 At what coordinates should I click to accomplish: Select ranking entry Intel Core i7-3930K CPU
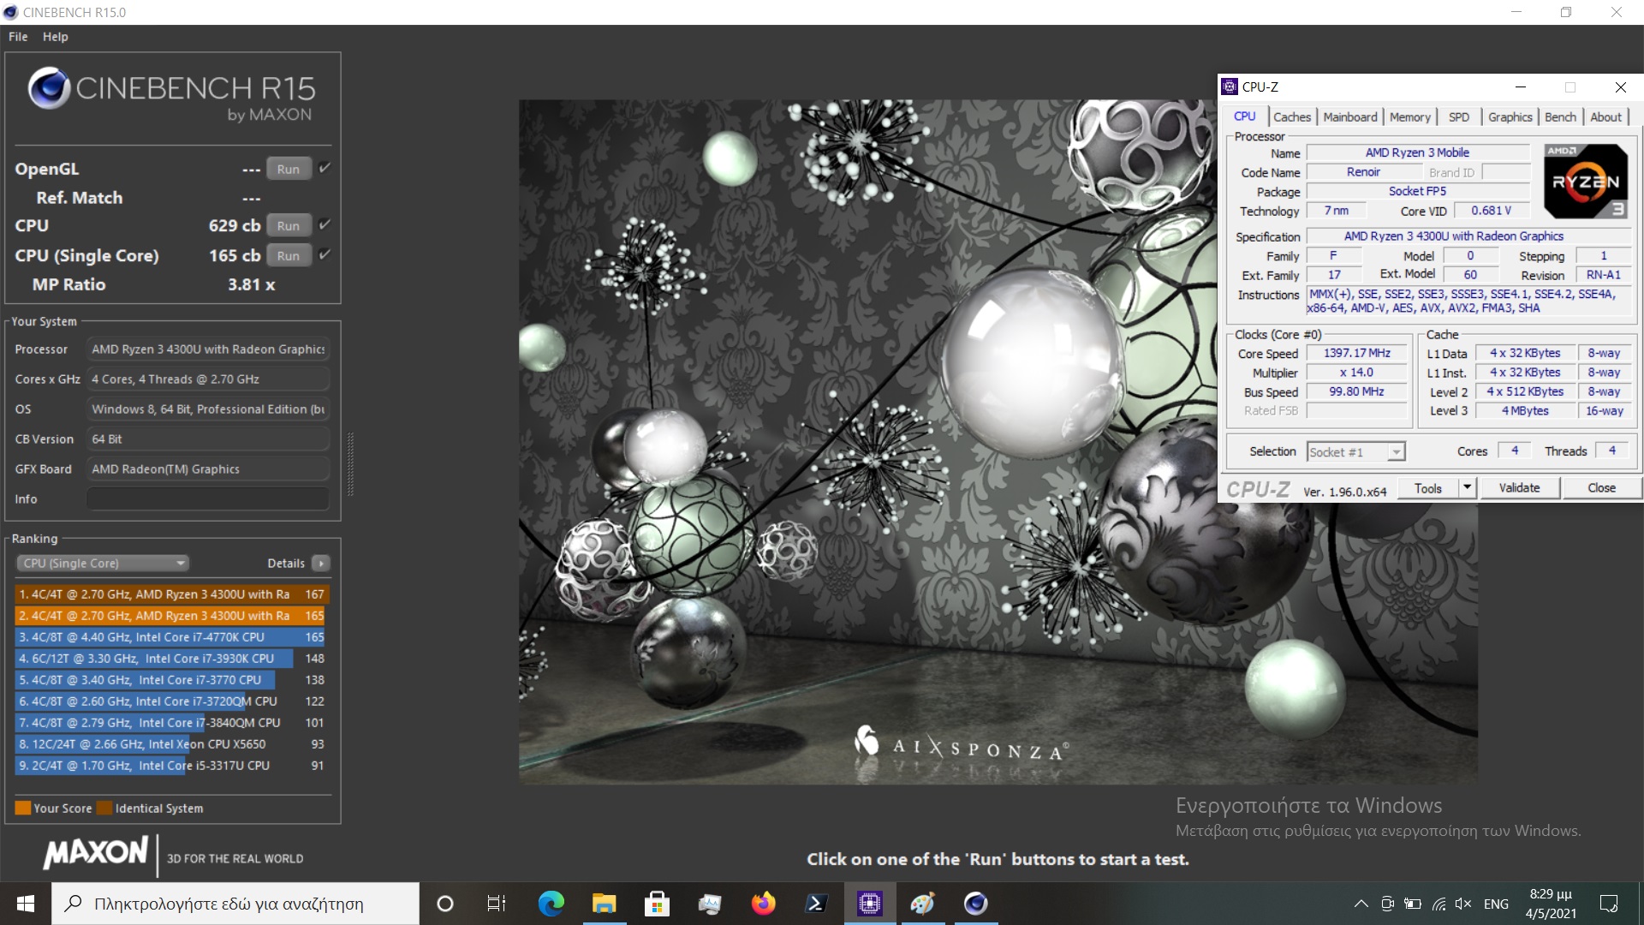(x=171, y=659)
